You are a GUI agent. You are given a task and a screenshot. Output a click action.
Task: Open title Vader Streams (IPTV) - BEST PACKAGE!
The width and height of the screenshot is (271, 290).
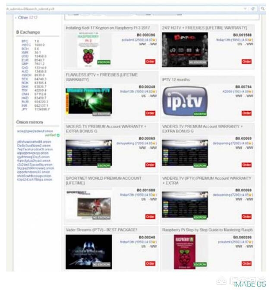101,230
